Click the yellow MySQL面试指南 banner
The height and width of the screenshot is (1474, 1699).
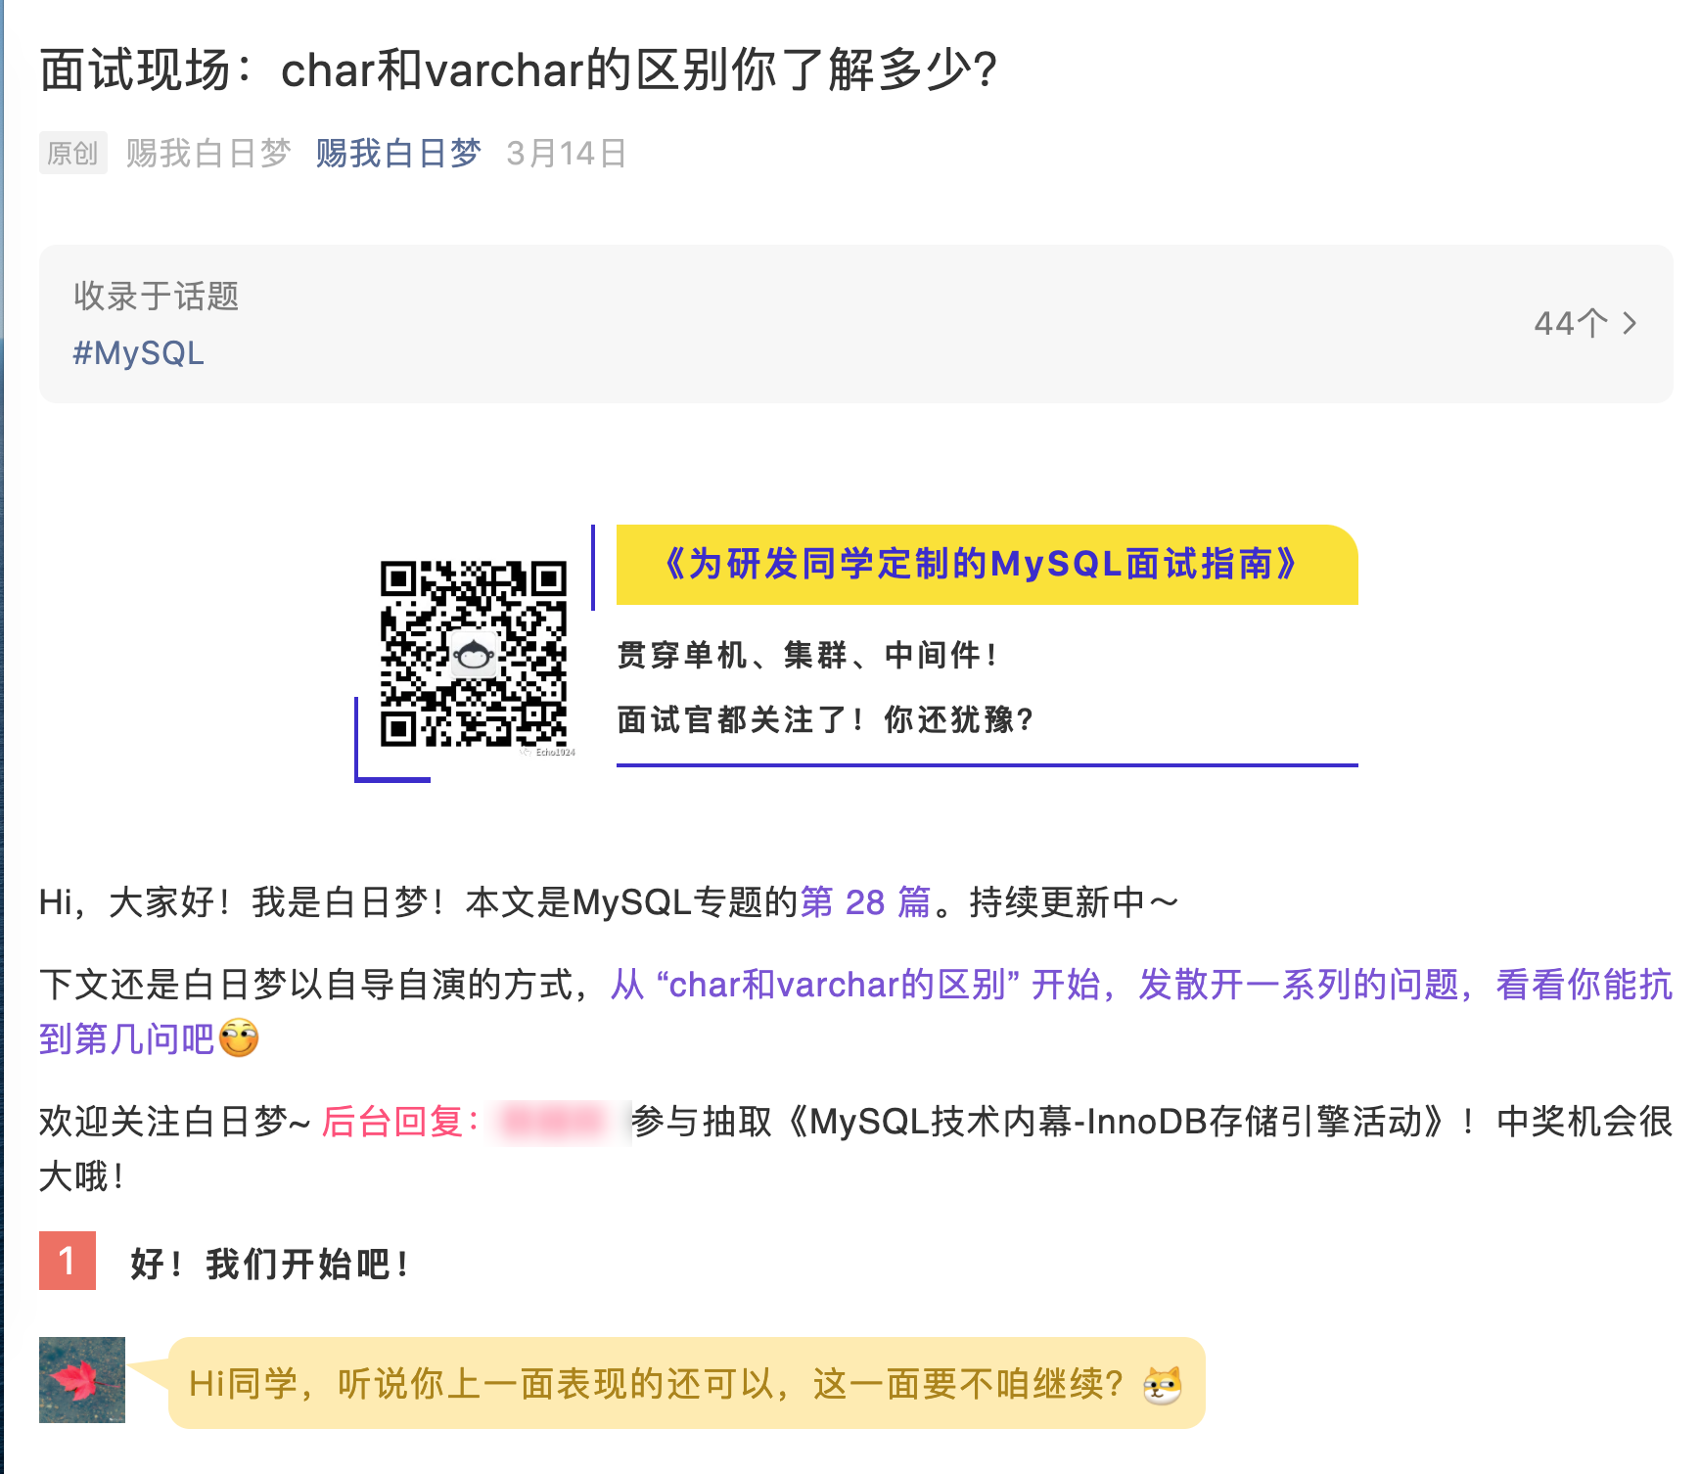click(987, 565)
